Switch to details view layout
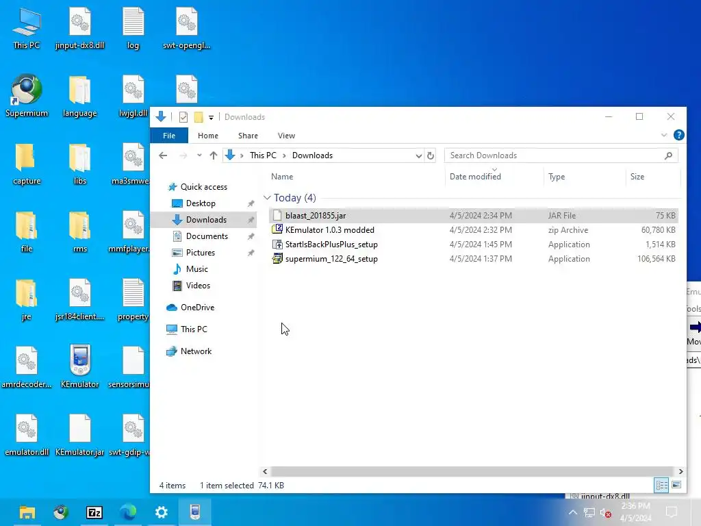This screenshot has height=526, width=701. [662, 485]
